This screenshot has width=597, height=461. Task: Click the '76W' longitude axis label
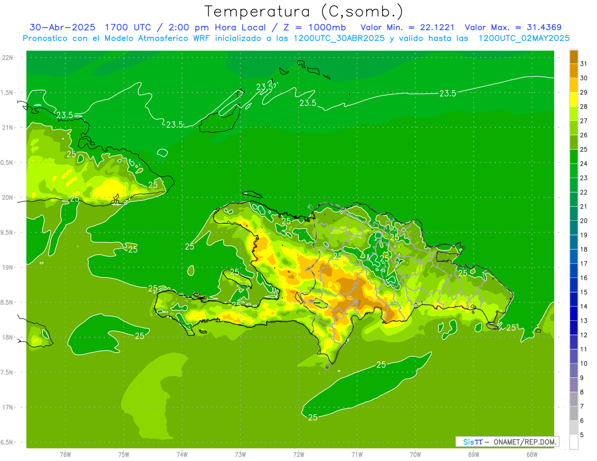(65, 455)
